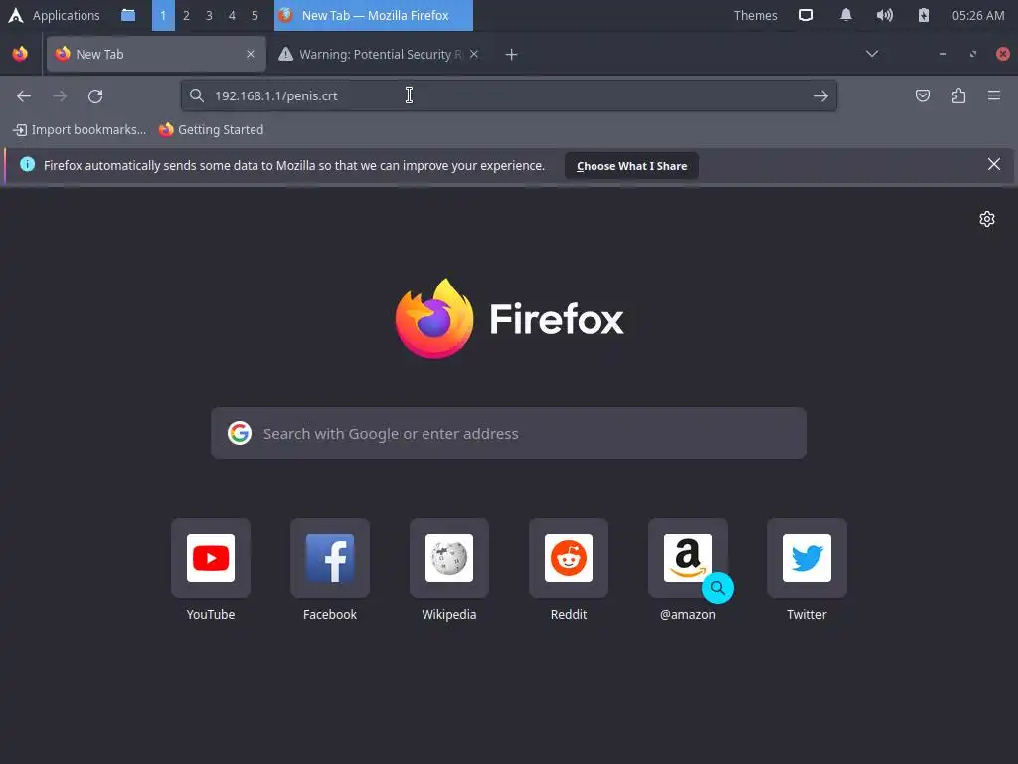Open Themes in the top panel
The image size is (1018, 764).
click(756, 15)
